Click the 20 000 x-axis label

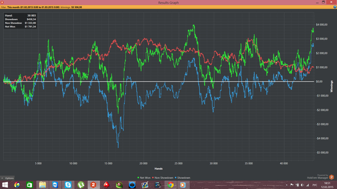(x=143, y=163)
